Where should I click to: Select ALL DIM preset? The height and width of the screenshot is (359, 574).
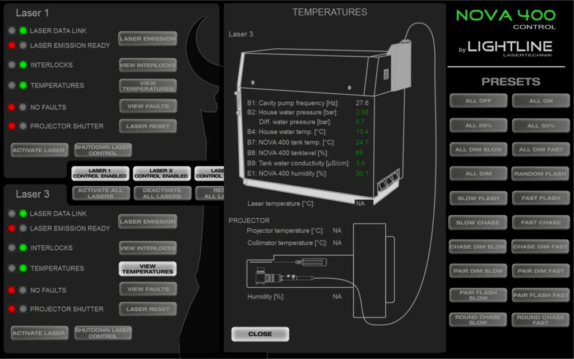click(479, 174)
